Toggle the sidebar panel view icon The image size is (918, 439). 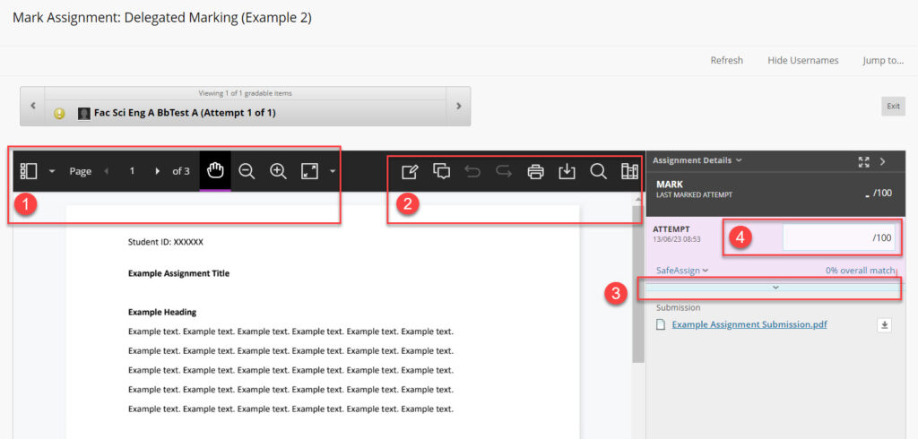click(x=28, y=171)
